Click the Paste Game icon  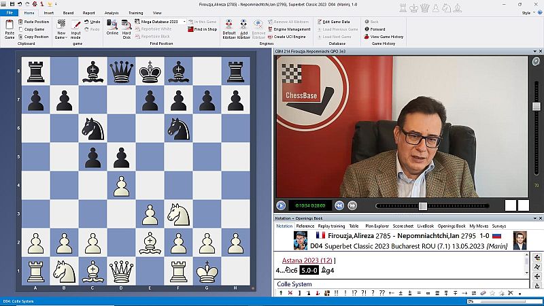(10, 27)
